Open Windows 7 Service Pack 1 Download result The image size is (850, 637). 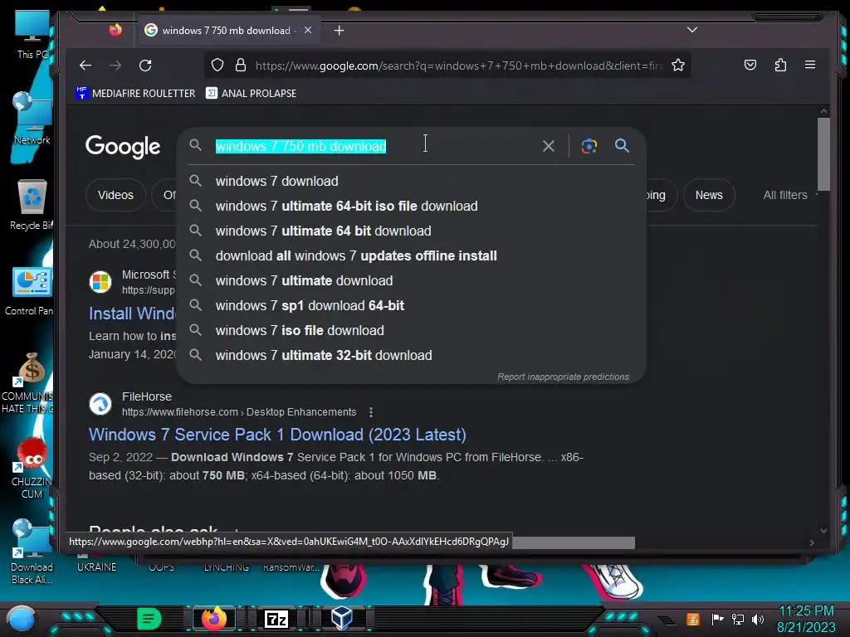pyautogui.click(x=277, y=435)
